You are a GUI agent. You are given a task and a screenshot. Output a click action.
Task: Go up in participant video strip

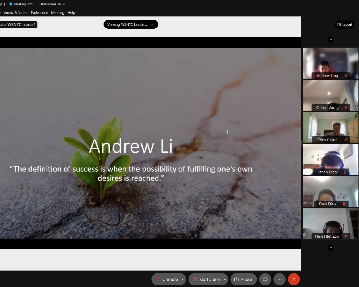(331, 39)
